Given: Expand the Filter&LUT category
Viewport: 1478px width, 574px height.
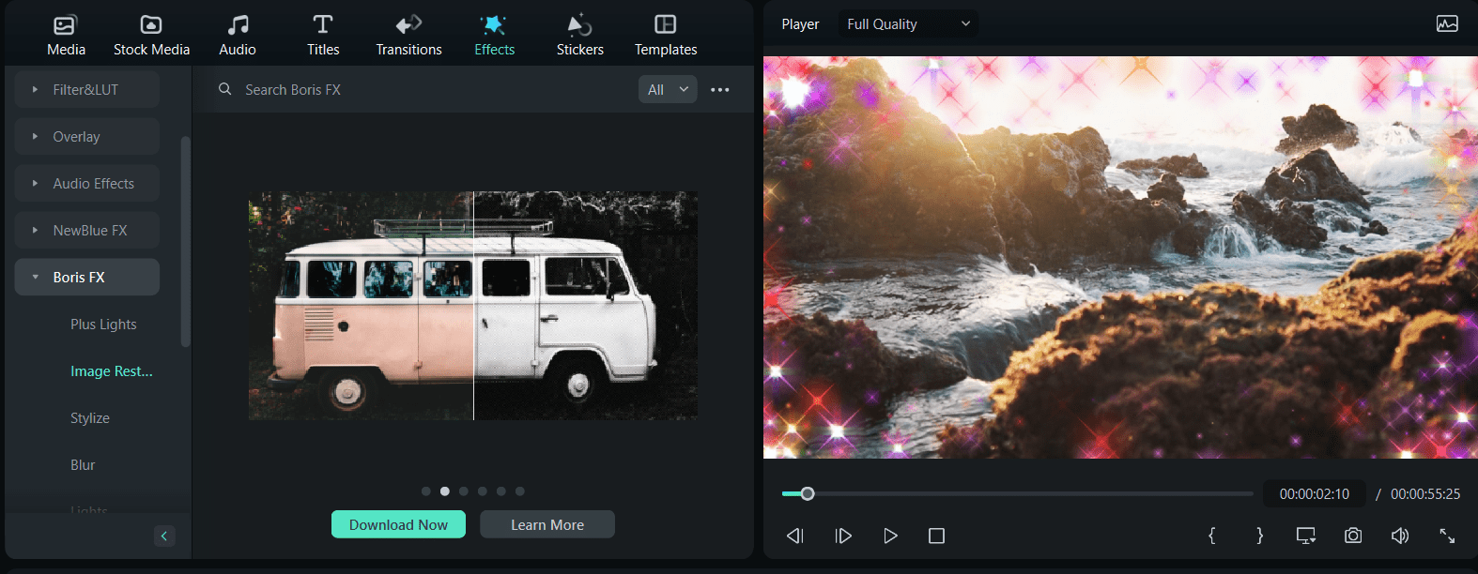Looking at the screenshot, I should coord(86,90).
